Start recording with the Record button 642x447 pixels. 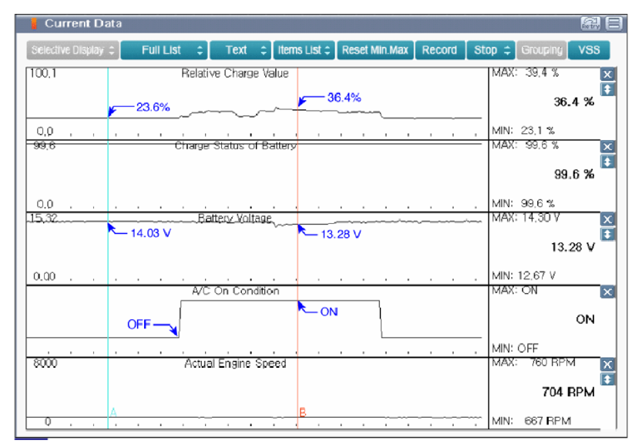(x=440, y=50)
